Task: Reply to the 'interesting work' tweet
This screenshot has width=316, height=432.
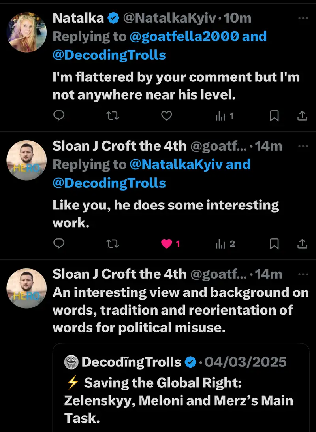Action: point(59,243)
